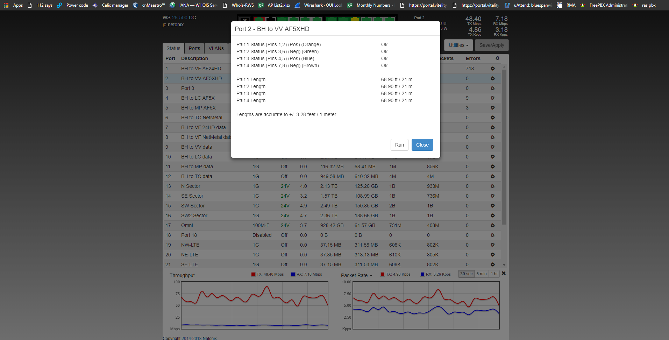Open the VLANs tab
The image size is (669, 340).
pyautogui.click(x=216, y=48)
